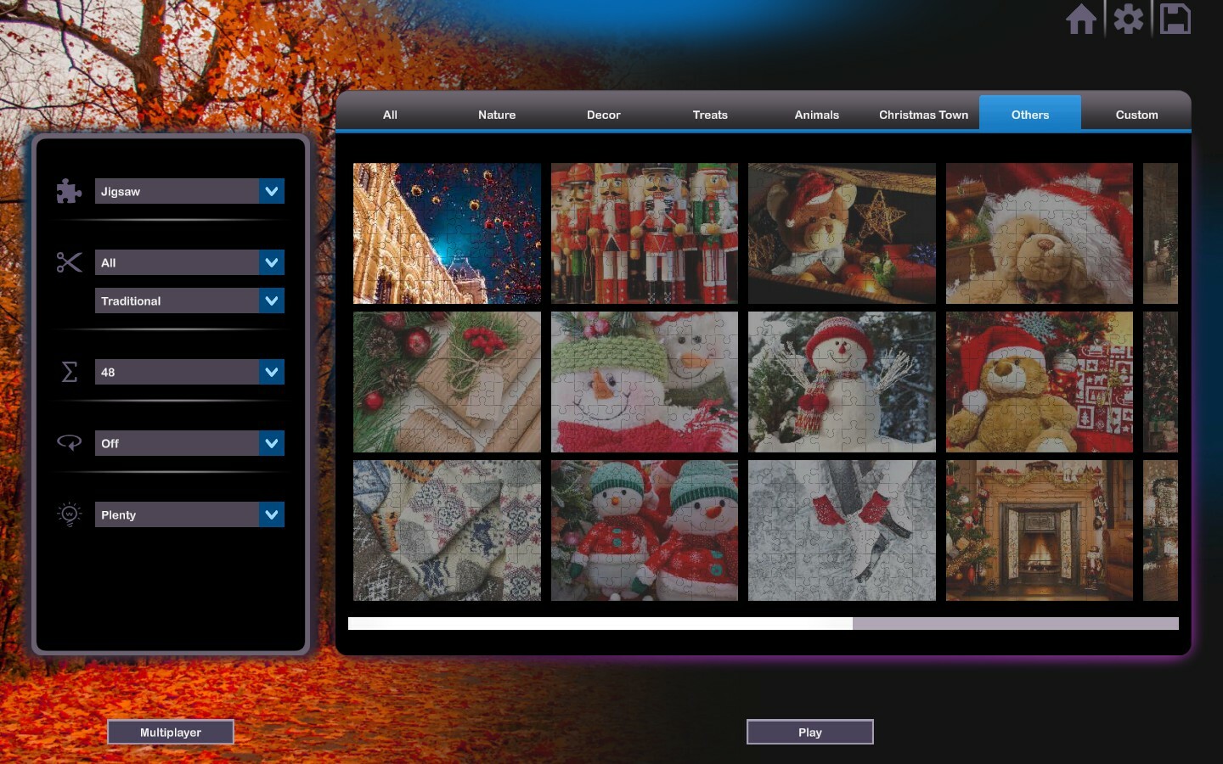The image size is (1223, 764).
Task: Open the rotation Off dropdown
Action: (189, 442)
